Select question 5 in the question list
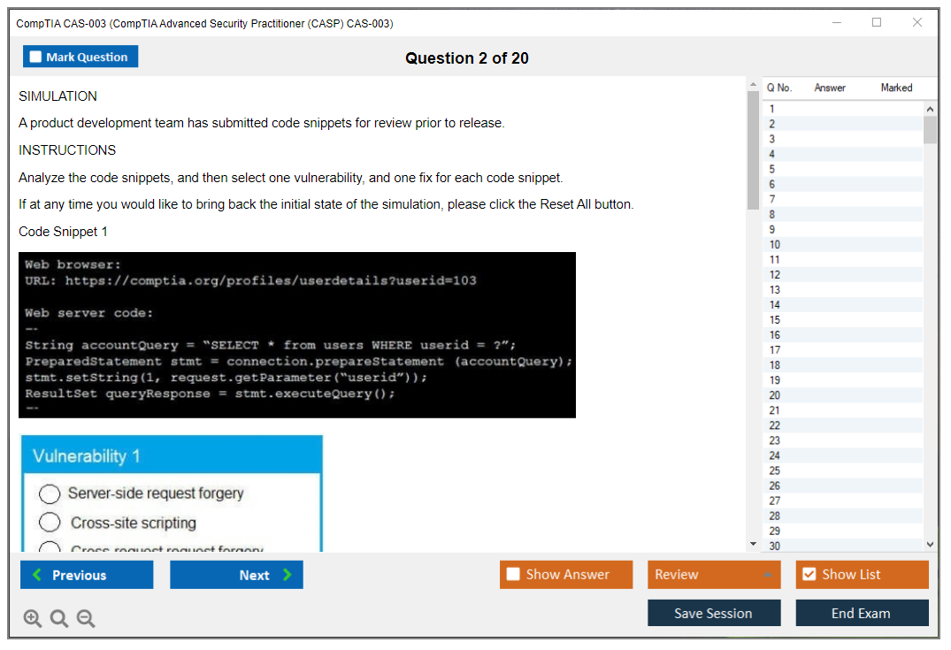This screenshot has width=951, height=650. click(x=772, y=169)
